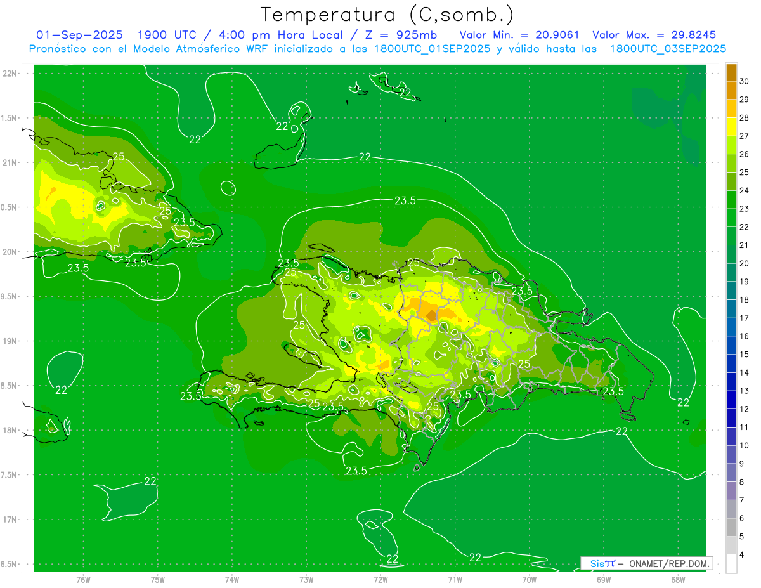Click the lime swatch between 25 and 26

click(x=731, y=163)
